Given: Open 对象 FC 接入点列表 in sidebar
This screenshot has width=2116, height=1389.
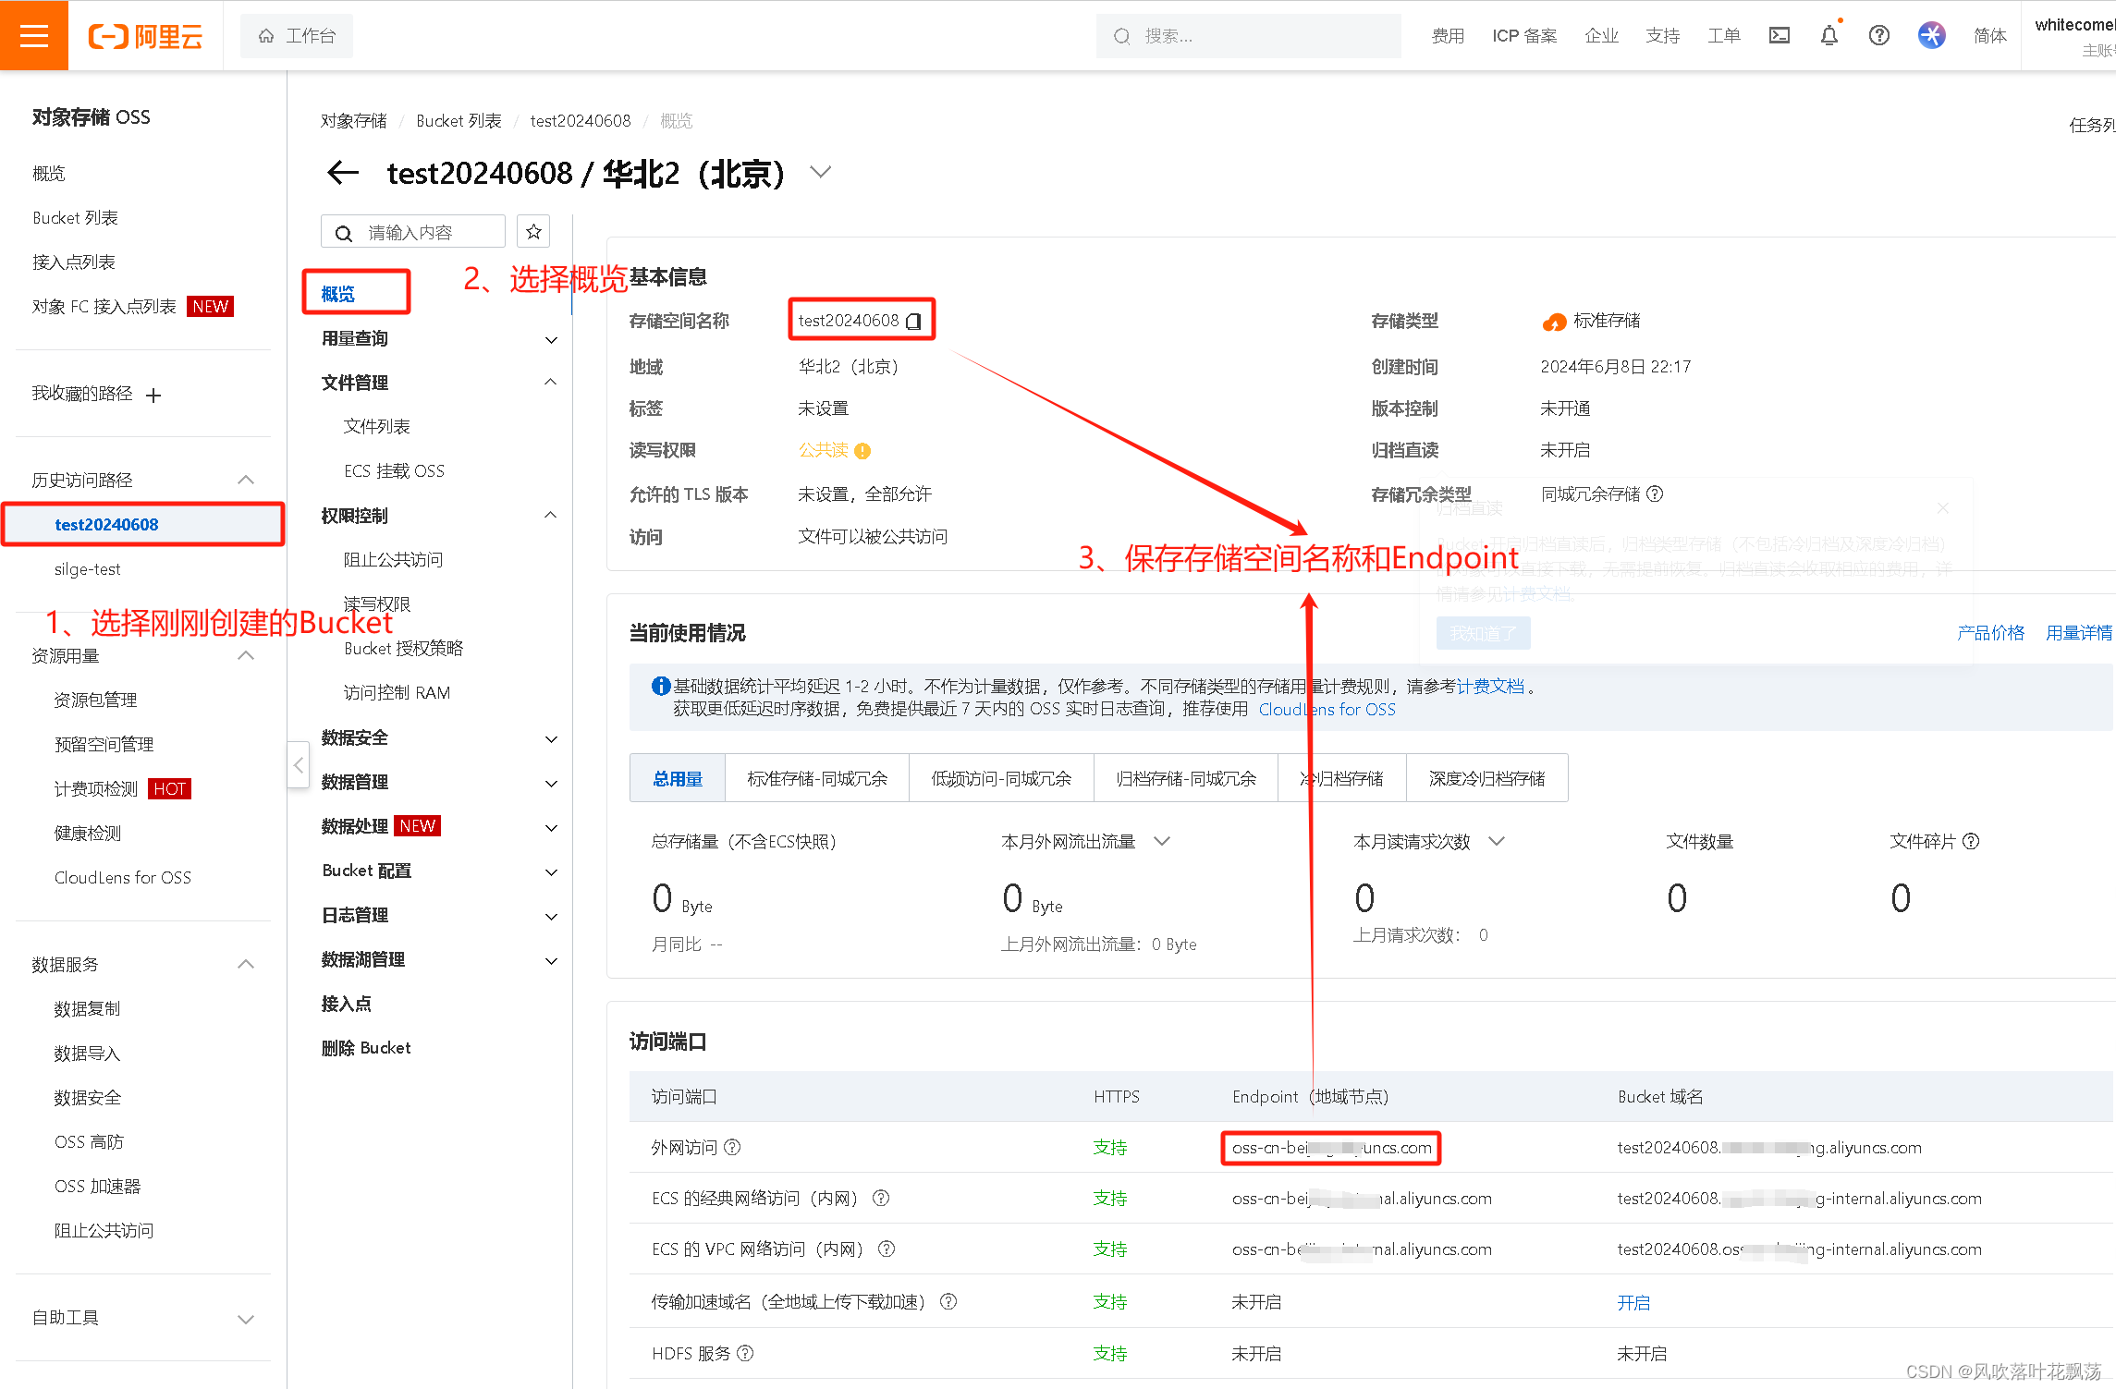Looking at the screenshot, I should tap(104, 306).
